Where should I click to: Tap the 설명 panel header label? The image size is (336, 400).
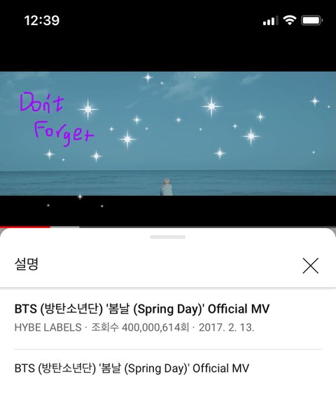click(x=27, y=264)
